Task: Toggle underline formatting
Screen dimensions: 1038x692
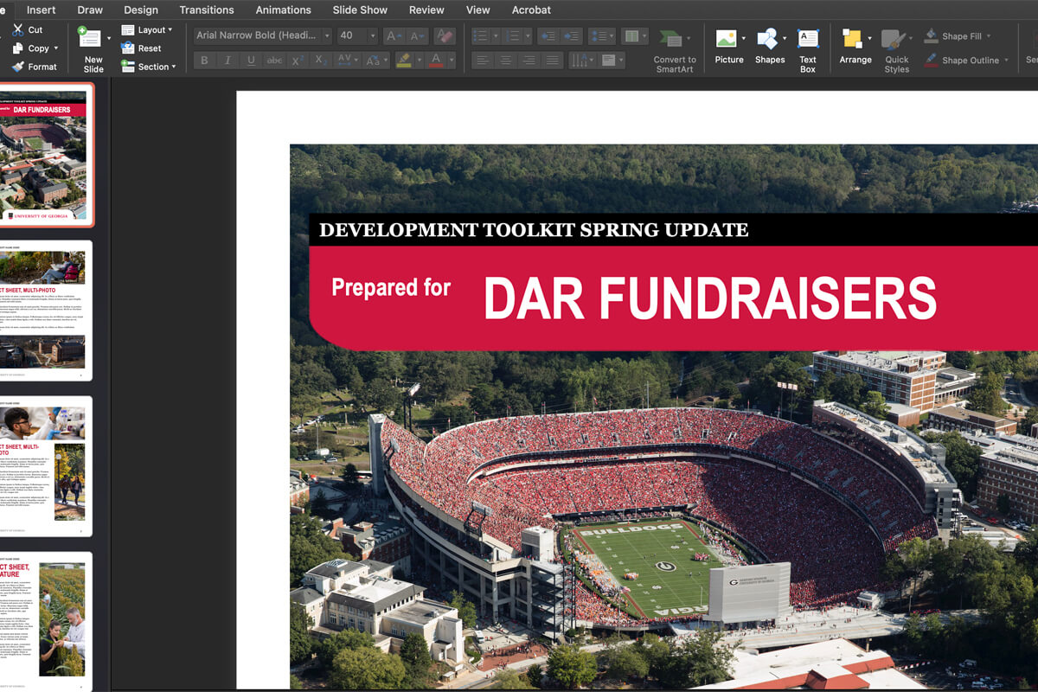Action: (x=251, y=61)
